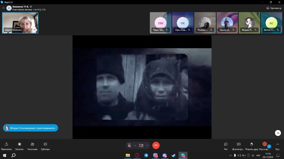This screenshot has height=159, width=284.
Task: Switch the УКР input language
Action: (x=258, y=155)
